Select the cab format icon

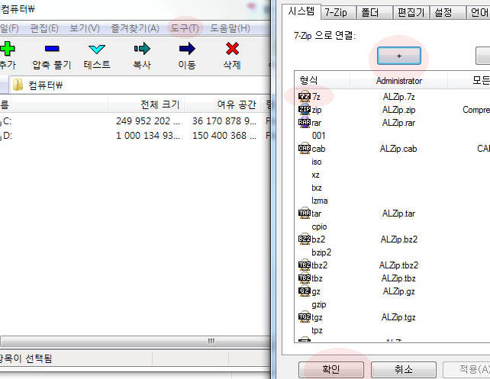[305, 149]
